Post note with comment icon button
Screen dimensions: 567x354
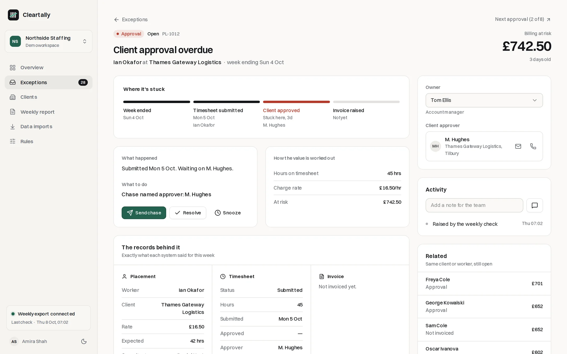pos(534,205)
